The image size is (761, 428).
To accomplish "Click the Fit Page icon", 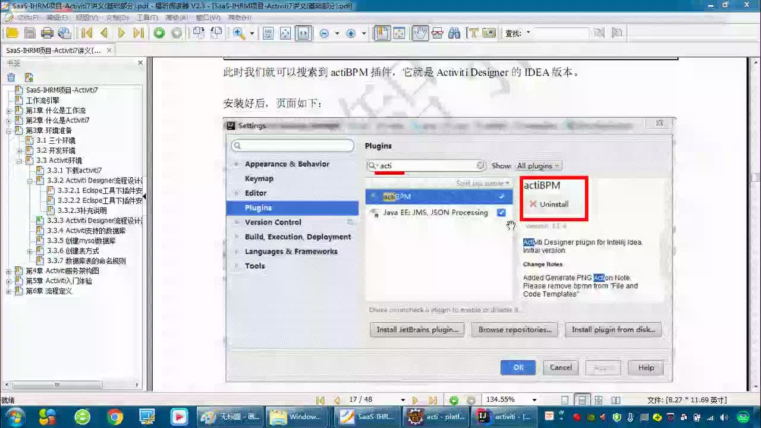I will [285, 33].
